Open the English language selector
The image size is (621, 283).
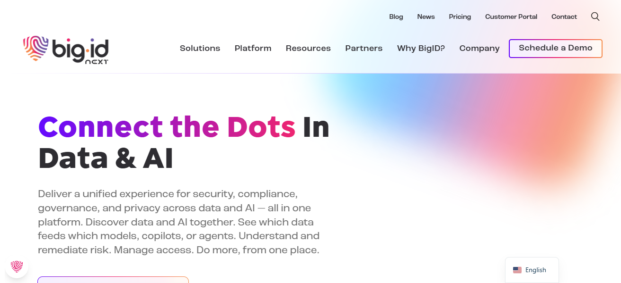pos(532,270)
